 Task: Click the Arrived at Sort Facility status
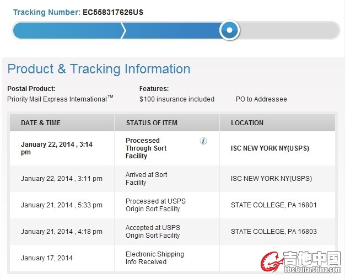click(146, 178)
